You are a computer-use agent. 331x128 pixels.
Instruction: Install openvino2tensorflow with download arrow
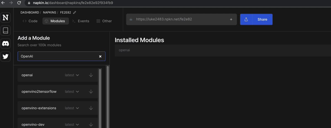[91, 92]
